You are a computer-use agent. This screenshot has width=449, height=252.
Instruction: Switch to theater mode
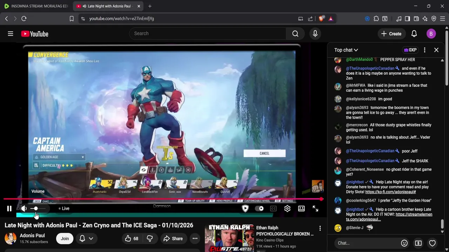(301, 209)
